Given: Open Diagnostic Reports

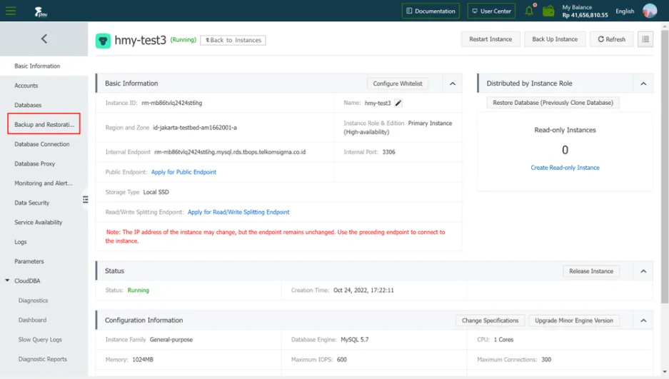Looking at the screenshot, I should [x=44, y=360].
